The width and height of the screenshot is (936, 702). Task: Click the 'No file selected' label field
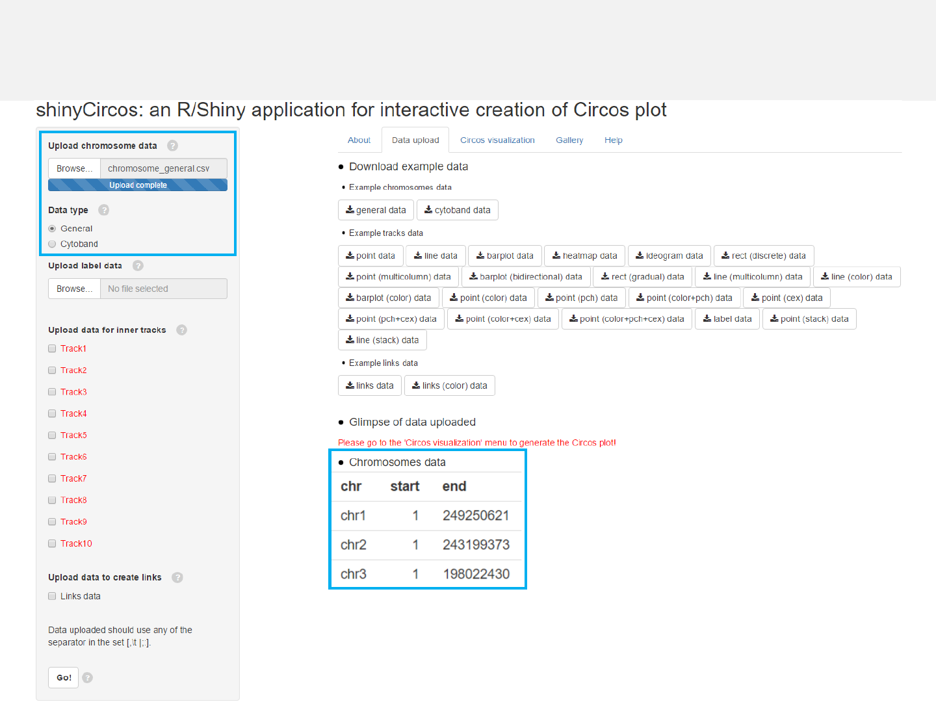164,289
